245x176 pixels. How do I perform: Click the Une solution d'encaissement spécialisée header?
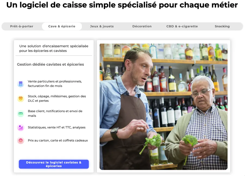pos(54,48)
